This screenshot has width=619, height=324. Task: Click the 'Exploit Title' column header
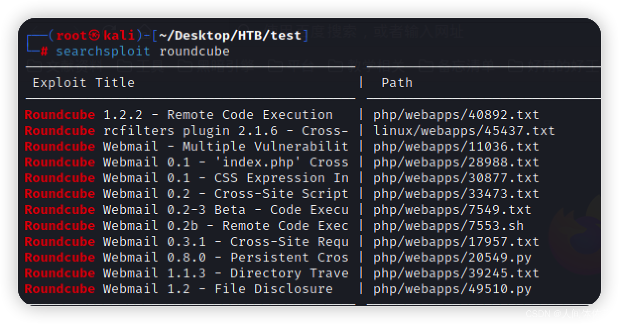(83, 83)
